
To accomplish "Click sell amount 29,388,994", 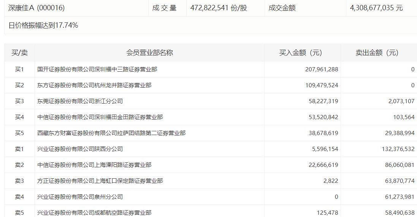I will click(400, 133).
